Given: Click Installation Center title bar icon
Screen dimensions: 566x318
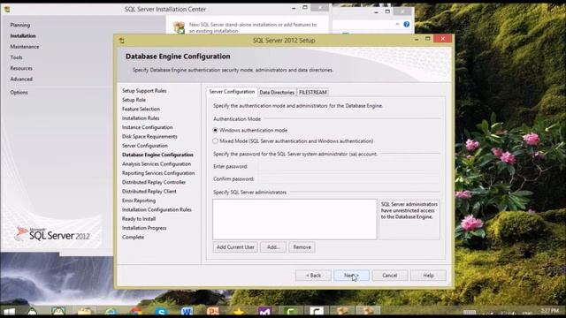Looking at the screenshot, I should pos(7,10).
